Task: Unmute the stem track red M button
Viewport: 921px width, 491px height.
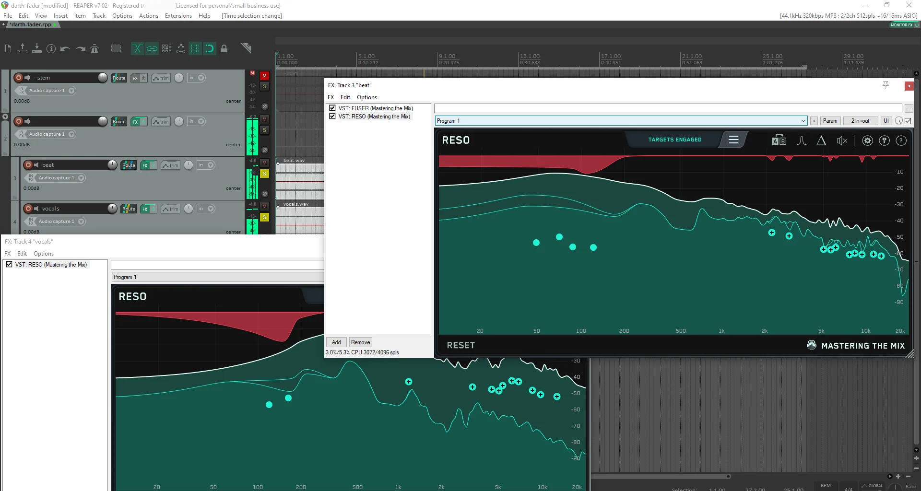Action: [x=264, y=76]
